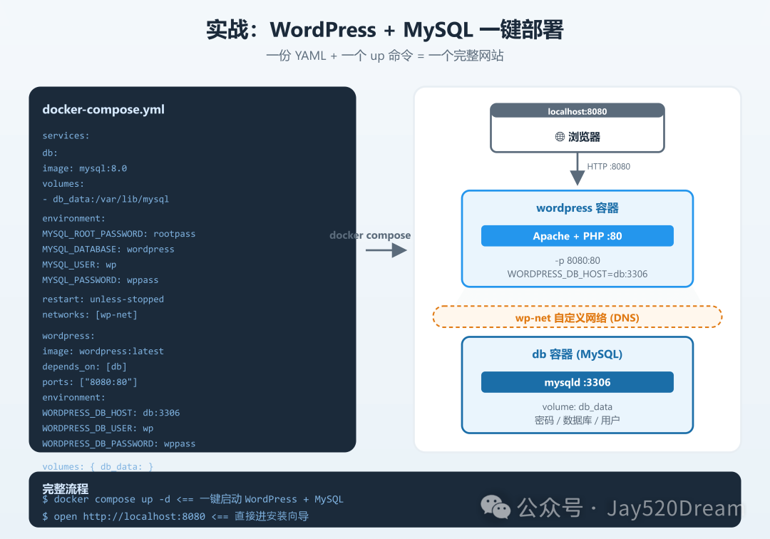Click 'WORDPRESS_DB_USER: wp' line
770x539 pixels.
[x=98, y=428]
